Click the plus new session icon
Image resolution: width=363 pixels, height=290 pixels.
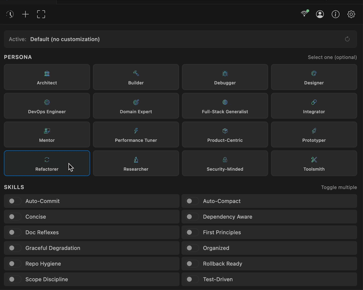[26, 14]
